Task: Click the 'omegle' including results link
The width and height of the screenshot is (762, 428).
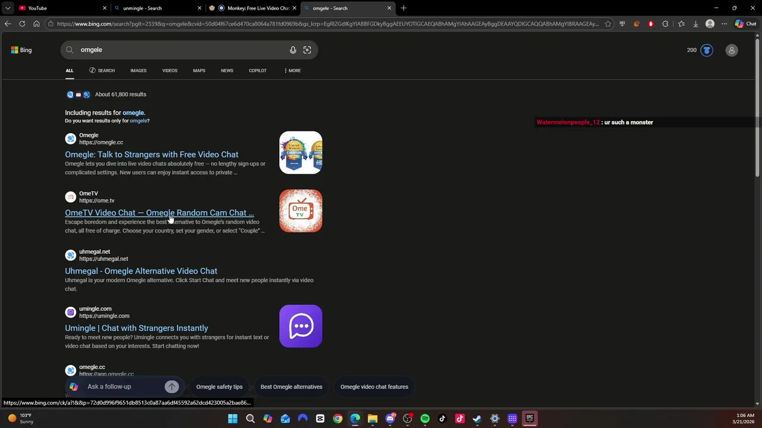Action: pos(133,113)
